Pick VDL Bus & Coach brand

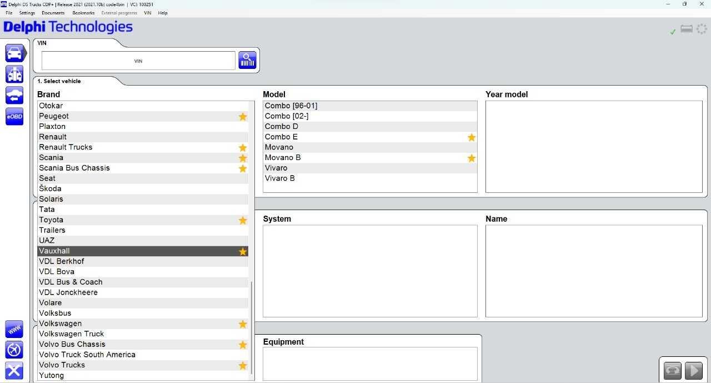pyautogui.click(x=143, y=282)
